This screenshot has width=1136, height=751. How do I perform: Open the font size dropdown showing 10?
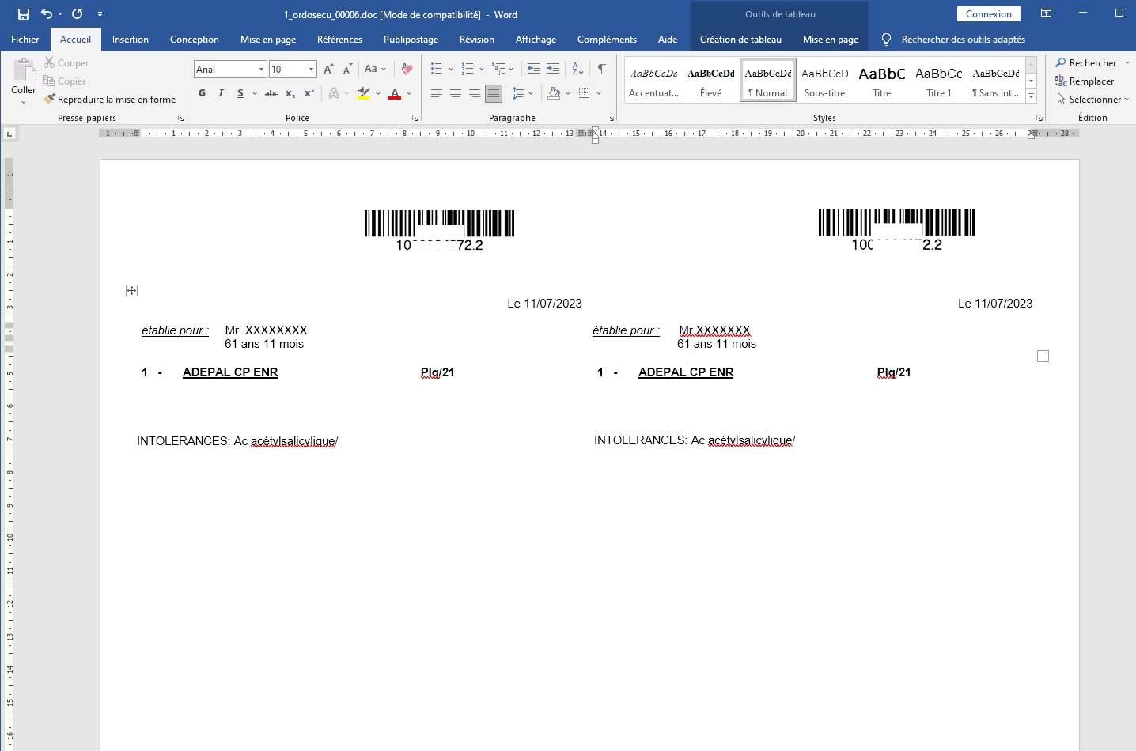[311, 70]
